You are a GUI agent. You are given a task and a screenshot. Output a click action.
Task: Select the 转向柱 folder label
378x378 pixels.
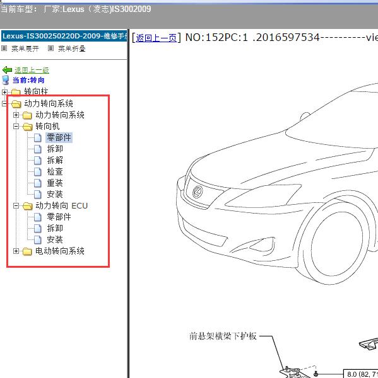[36, 91]
